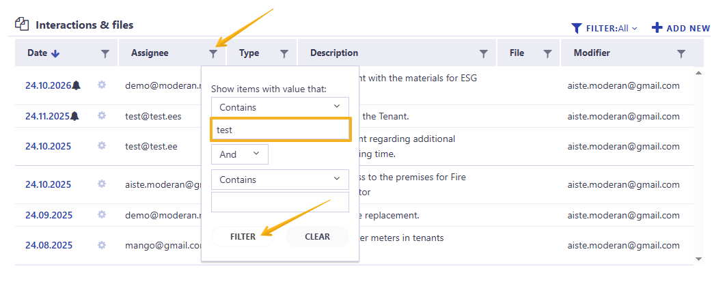Open the gear settings for aiste.moderan assignee row
This screenshot has height=284, width=725.
[x=102, y=184]
